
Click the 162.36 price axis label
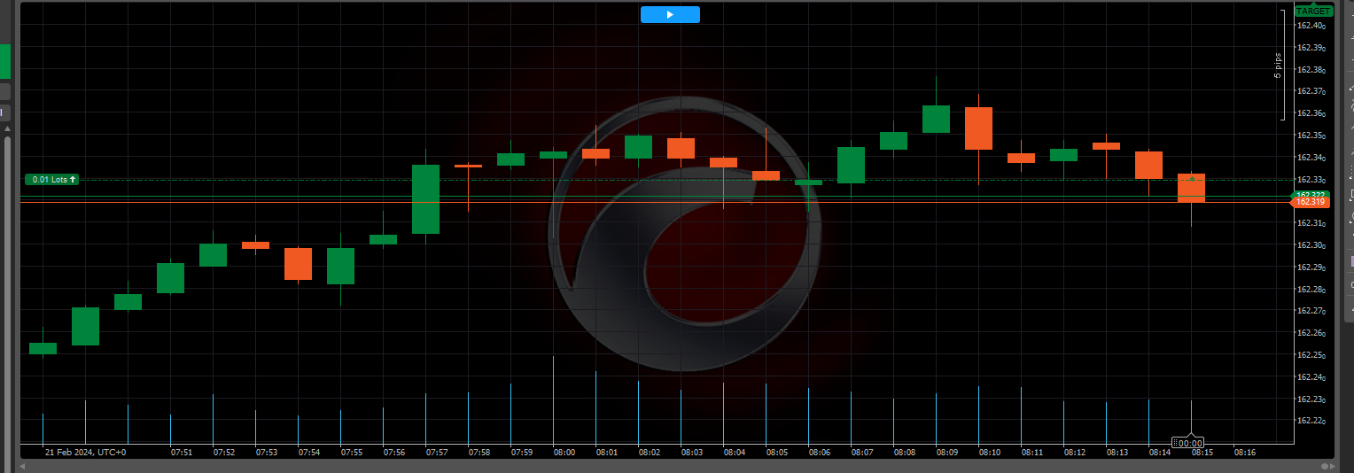click(1311, 113)
